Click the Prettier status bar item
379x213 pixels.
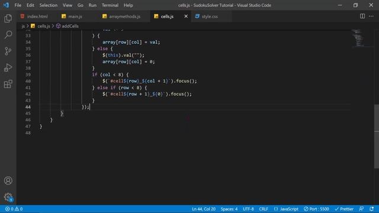(344, 209)
